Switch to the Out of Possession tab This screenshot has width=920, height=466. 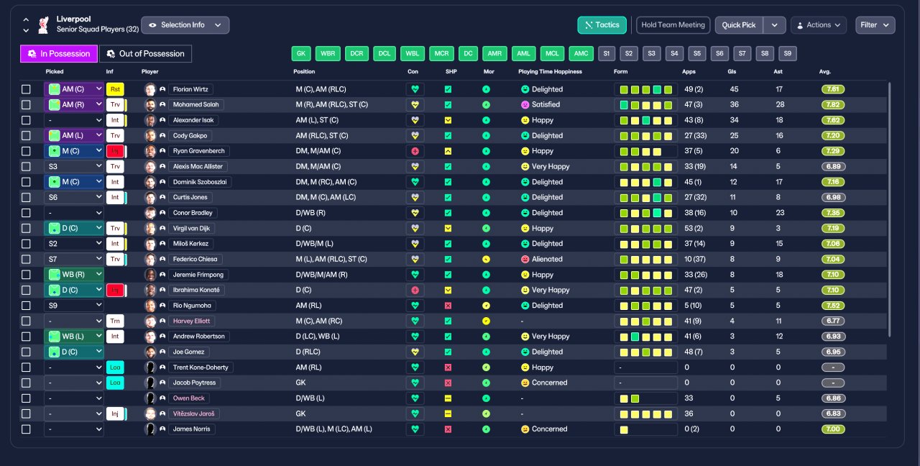click(x=146, y=54)
